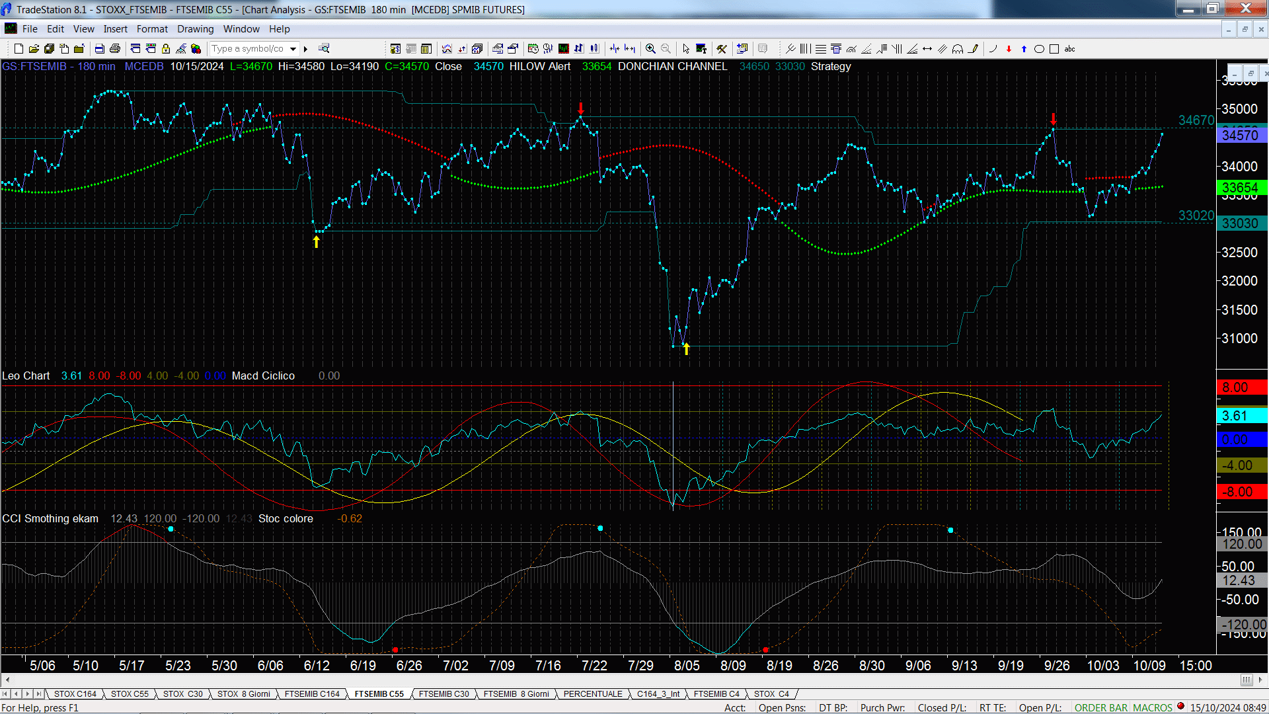The image size is (1269, 714).
Task: Click the ORDER BAR status button
Action: pos(1101,707)
